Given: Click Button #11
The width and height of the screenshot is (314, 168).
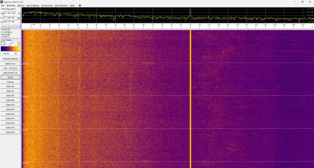Looking at the screenshot, I should click(x=10, y=110).
